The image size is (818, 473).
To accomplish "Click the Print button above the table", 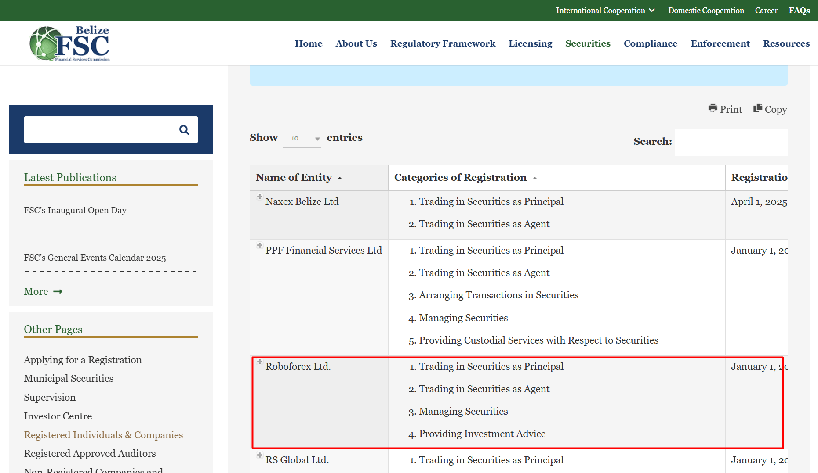I will 725,109.
